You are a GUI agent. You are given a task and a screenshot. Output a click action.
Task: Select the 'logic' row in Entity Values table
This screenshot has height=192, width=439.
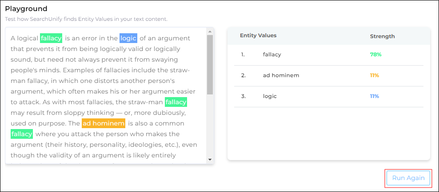pos(270,96)
